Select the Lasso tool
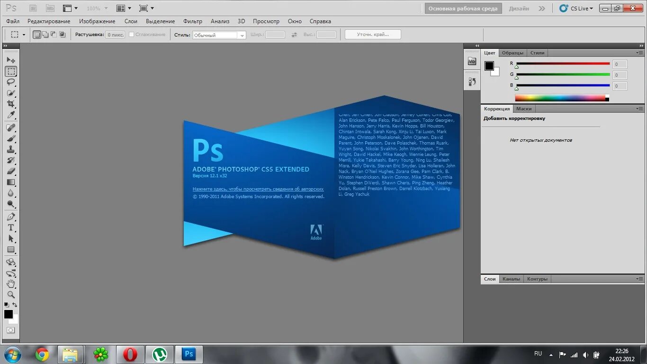Viewport: 647px width, 364px height. [11, 82]
